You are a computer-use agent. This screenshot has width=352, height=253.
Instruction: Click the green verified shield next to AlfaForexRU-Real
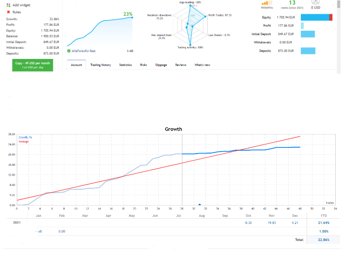69,51
